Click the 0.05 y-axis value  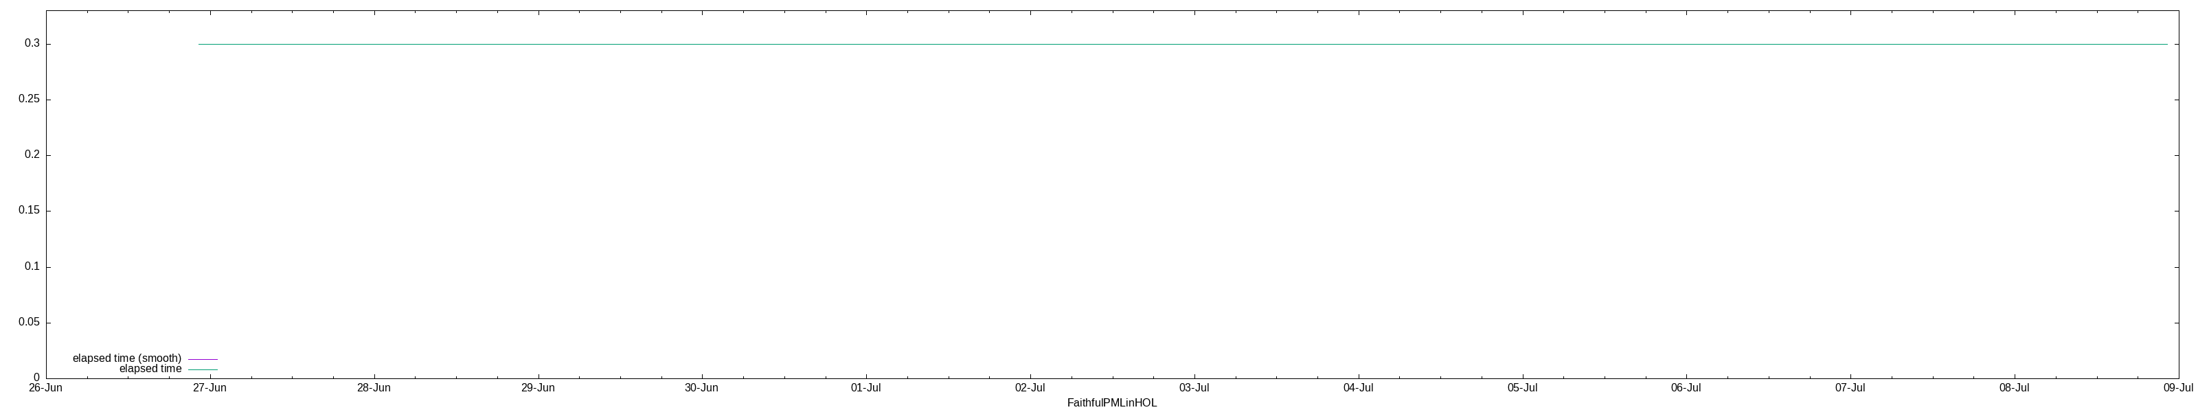(29, 323)
